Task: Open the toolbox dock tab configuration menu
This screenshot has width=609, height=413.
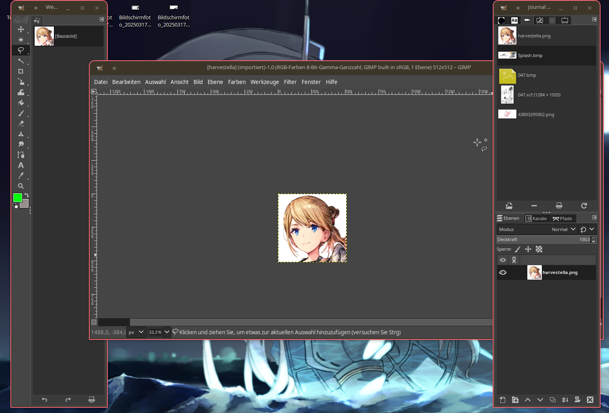Action: tap(102, 19)
